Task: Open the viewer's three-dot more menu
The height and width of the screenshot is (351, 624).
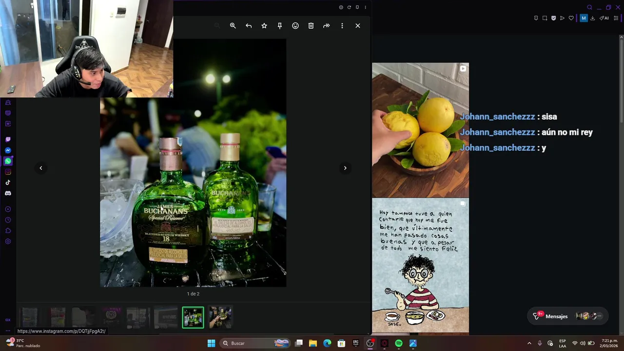Action: pos(342,26)
